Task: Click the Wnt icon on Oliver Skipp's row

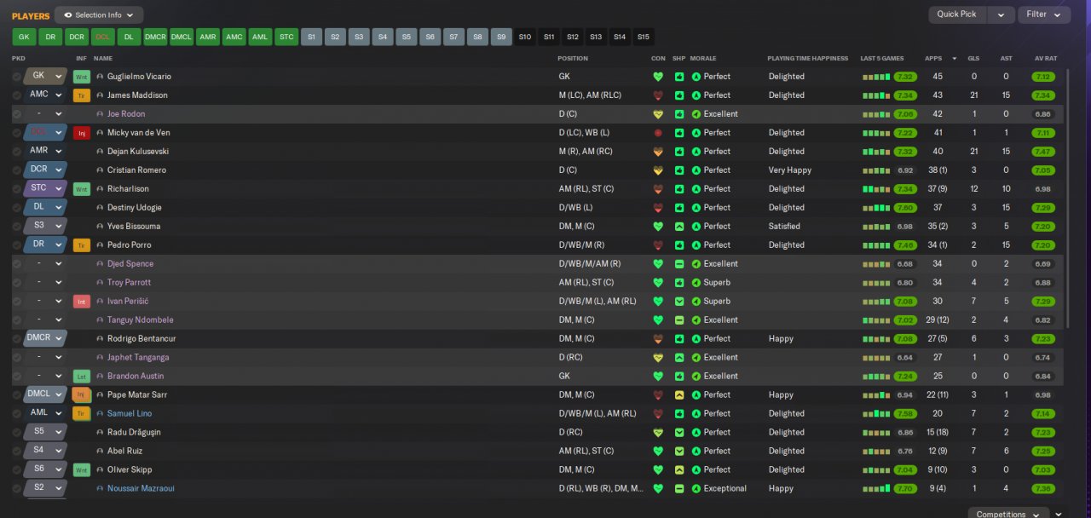Action: [x=82, y=470]
